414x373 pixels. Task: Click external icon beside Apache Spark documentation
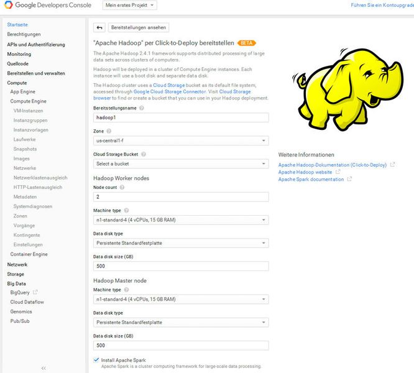pyautogui.click(x=349, y=178)
